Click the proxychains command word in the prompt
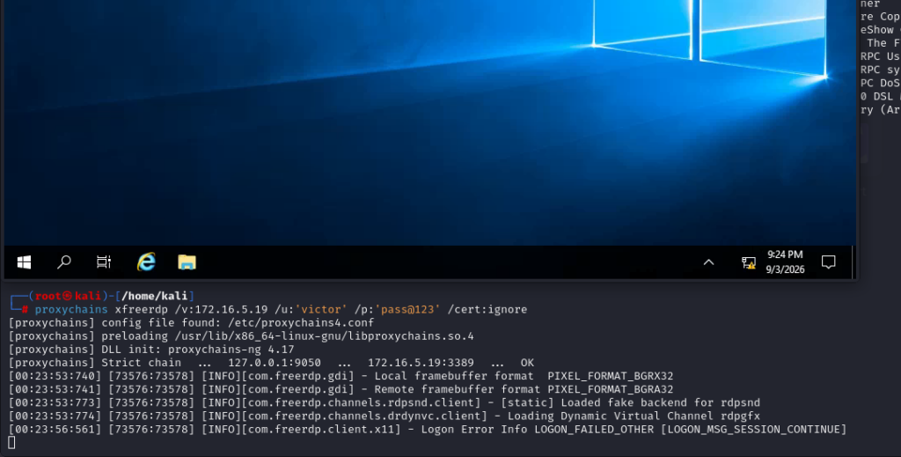This screenshot has height=457, width=901. click(x=71, y=309)
